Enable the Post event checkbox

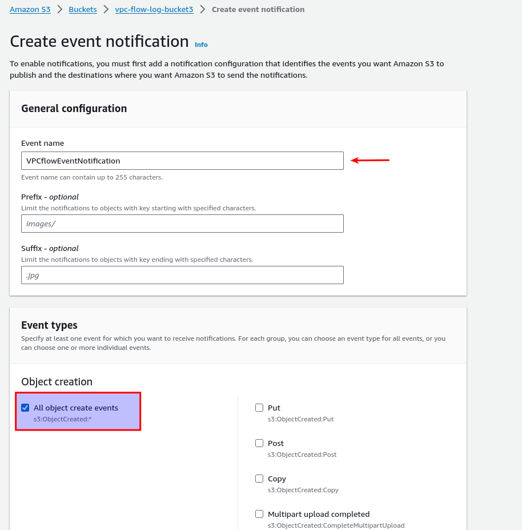(x=259, y=443)
